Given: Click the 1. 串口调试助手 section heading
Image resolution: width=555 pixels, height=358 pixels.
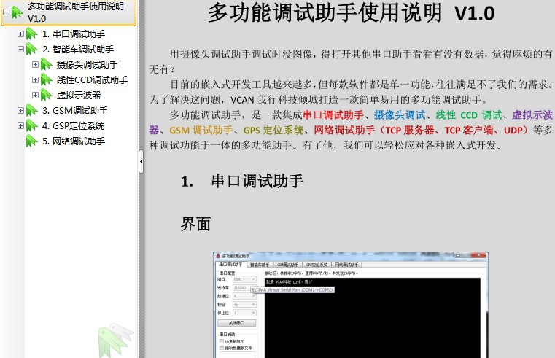Looking at the screenshot, I should click(x=242, y=181).
